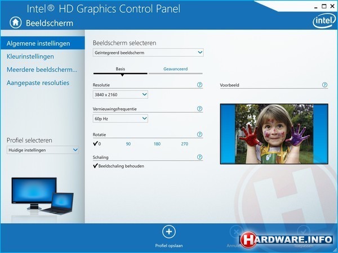Open help for Vernieuwingsfrequentie
The width and height of the screenshot is (338, 253).
[x=199, y=109]
